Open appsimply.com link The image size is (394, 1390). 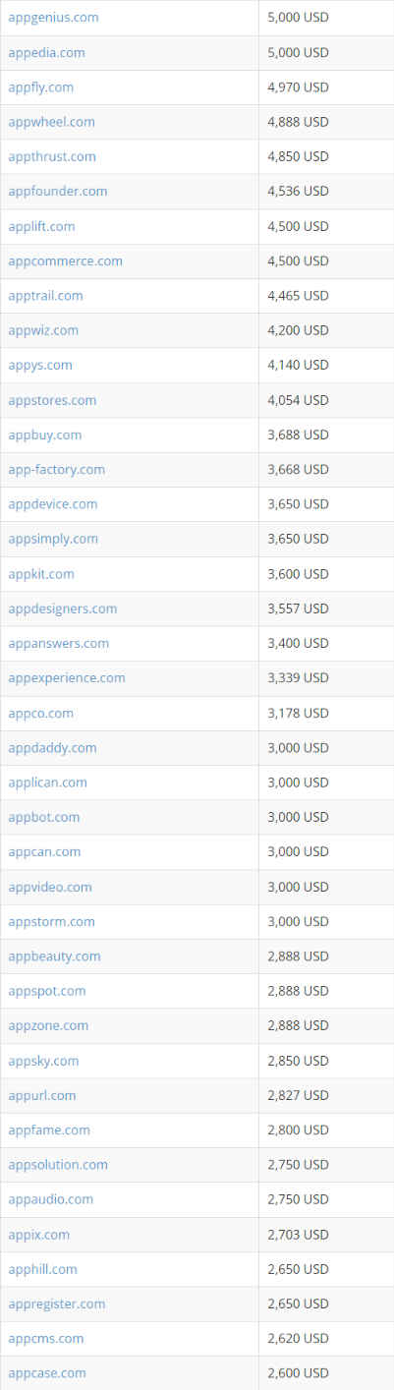[x=53, y=539]
